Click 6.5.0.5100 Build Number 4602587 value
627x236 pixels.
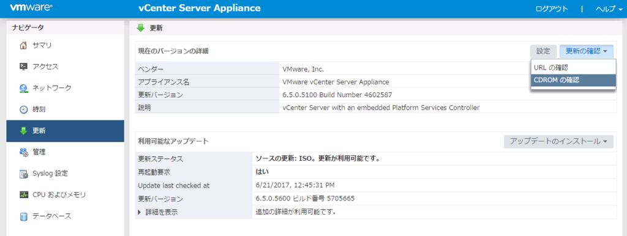[337, 95]
